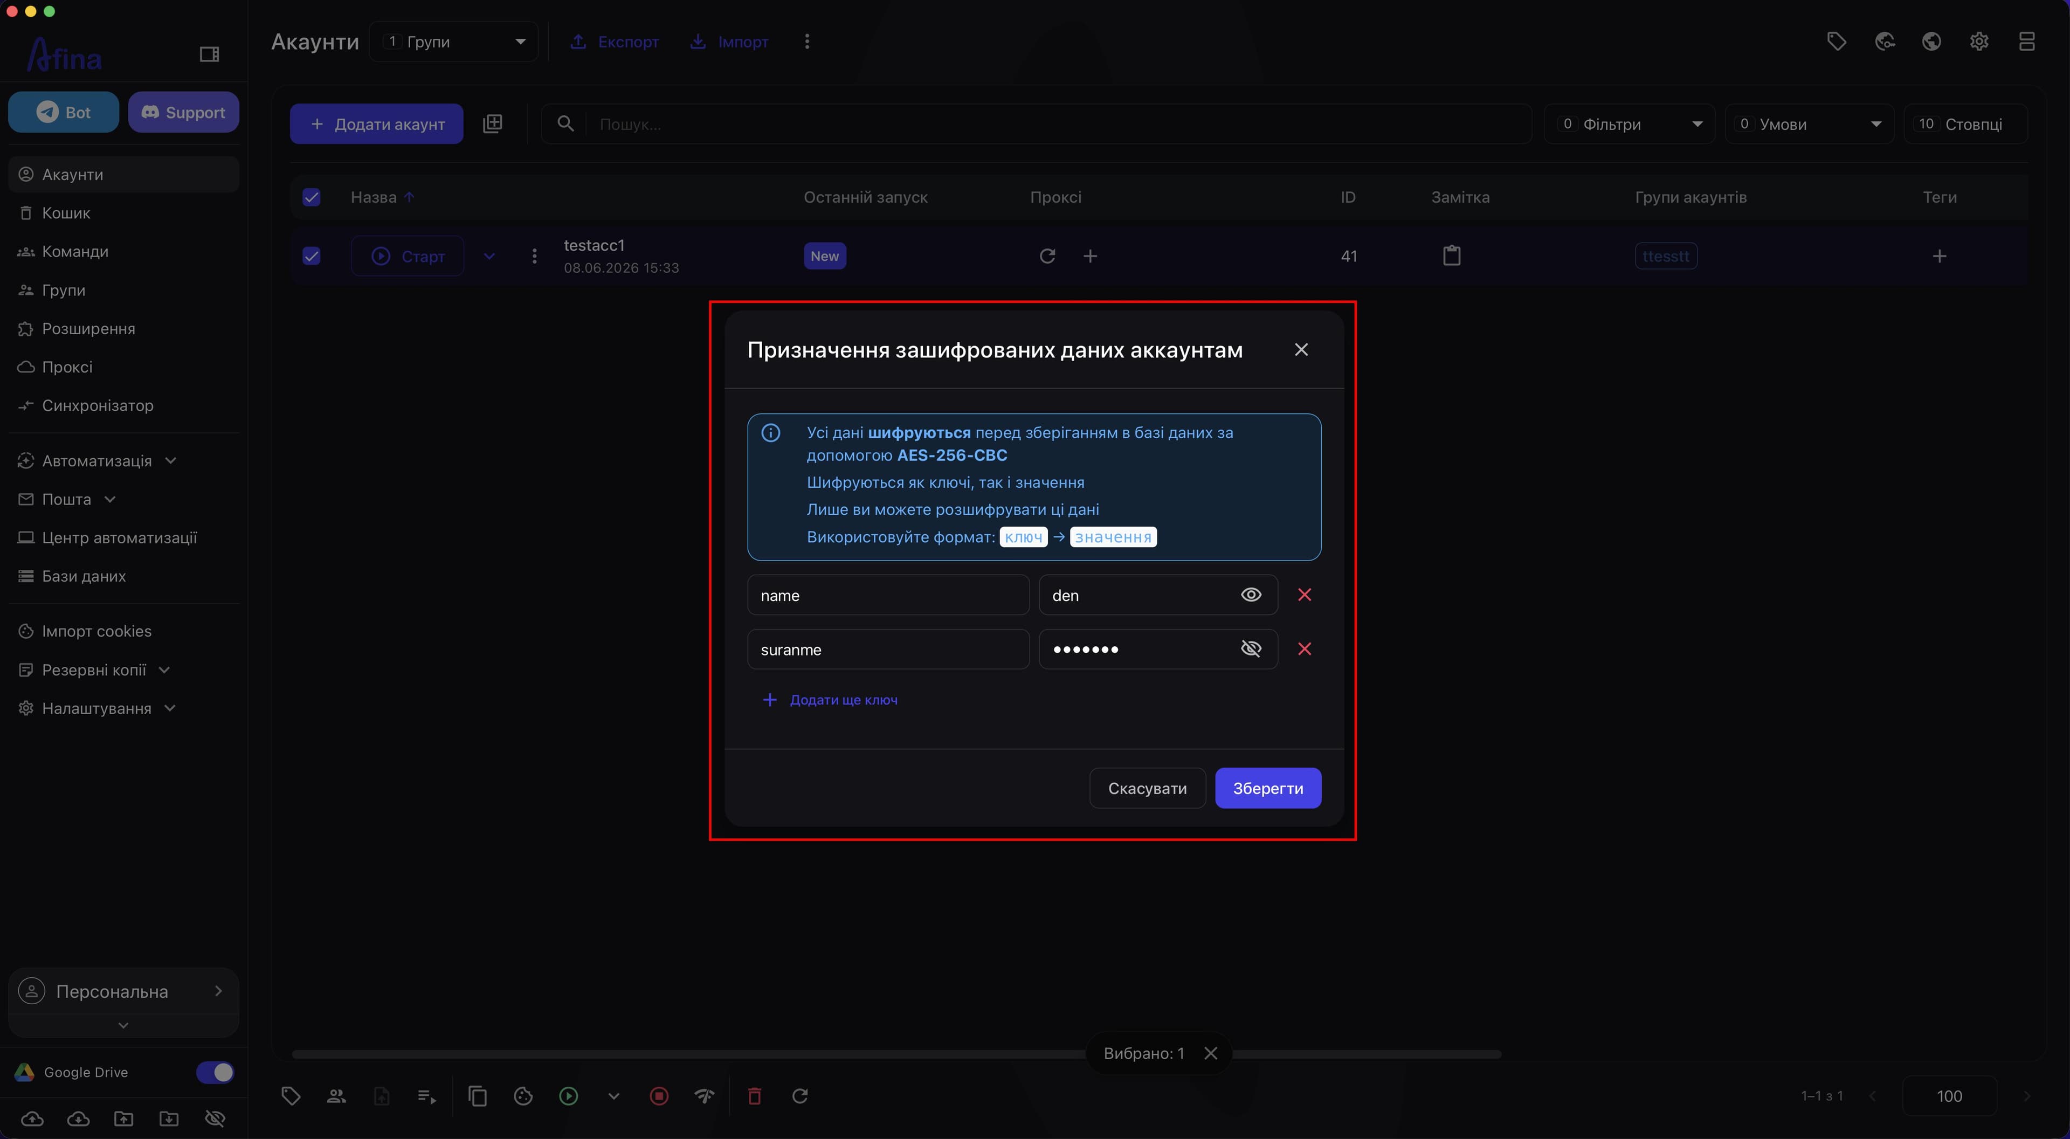Switch table layout view icon
The image size is (2070, 1139).
pos(2027,41)
